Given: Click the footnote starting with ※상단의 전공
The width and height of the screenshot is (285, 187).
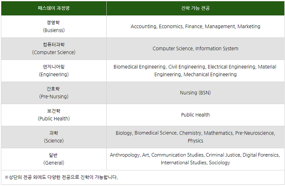Looking at the screenshot, I should pyautogui.click(x=61, y=177).
